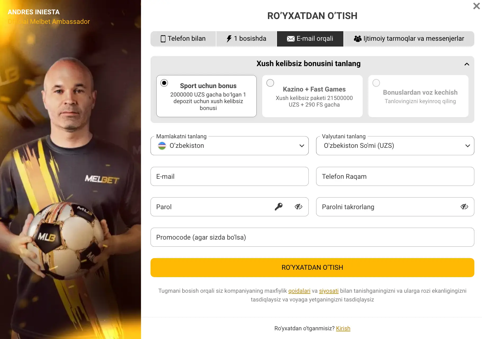This screenshot has height=339, width=482.
Task: Select the phone icon on Telefon bilan tab
Action: pyautogui.click(x=163, y=39)
